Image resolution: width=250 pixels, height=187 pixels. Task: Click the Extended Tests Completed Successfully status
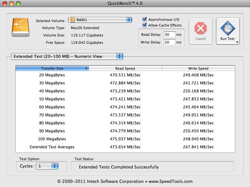click(119, 167)
